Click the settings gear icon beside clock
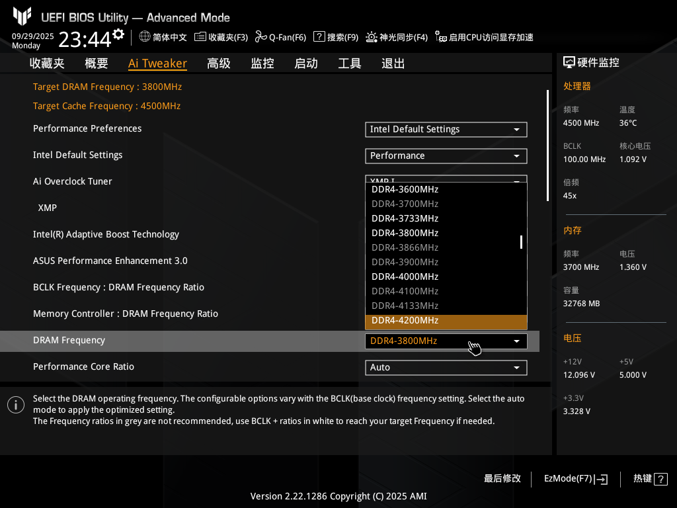This screenshot has height=508, width=677. pos(118,34)
